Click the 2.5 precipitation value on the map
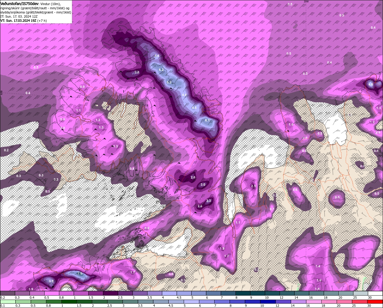 click(x=253, y=186)
